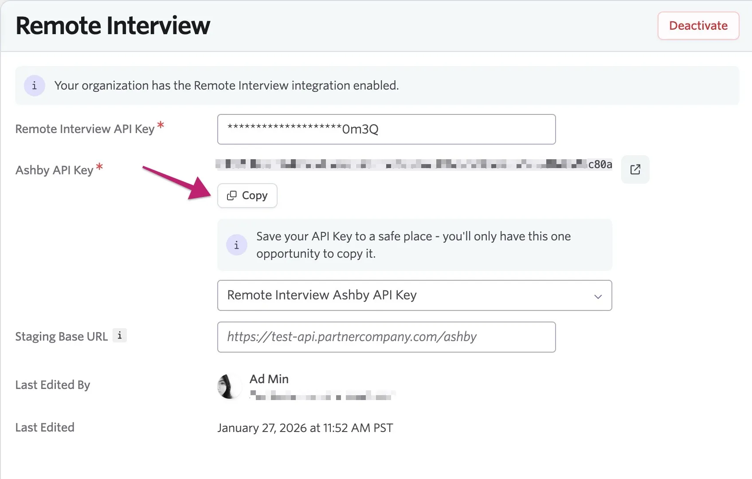The height and width of the screenshot is (479, 752).
Task: Click the 'Save your API Key to a safe place' notice text
Action: pos(414,245)
